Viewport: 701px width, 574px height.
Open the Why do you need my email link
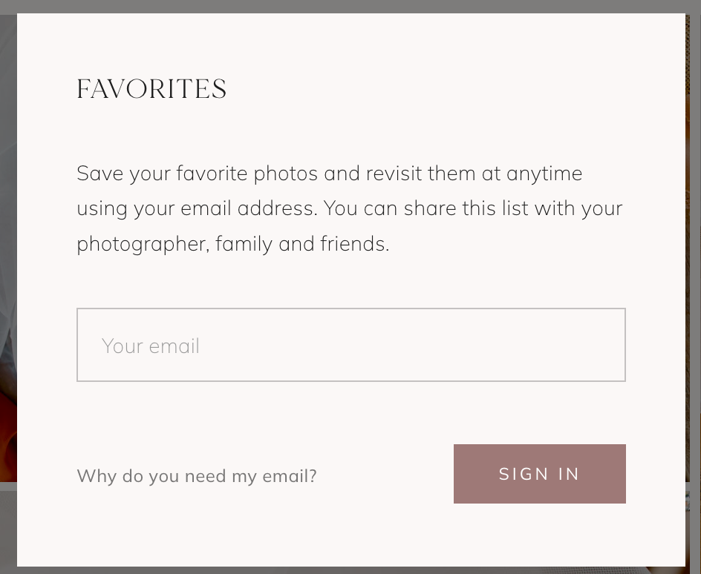pyautogui.click(x=197, y=476)
